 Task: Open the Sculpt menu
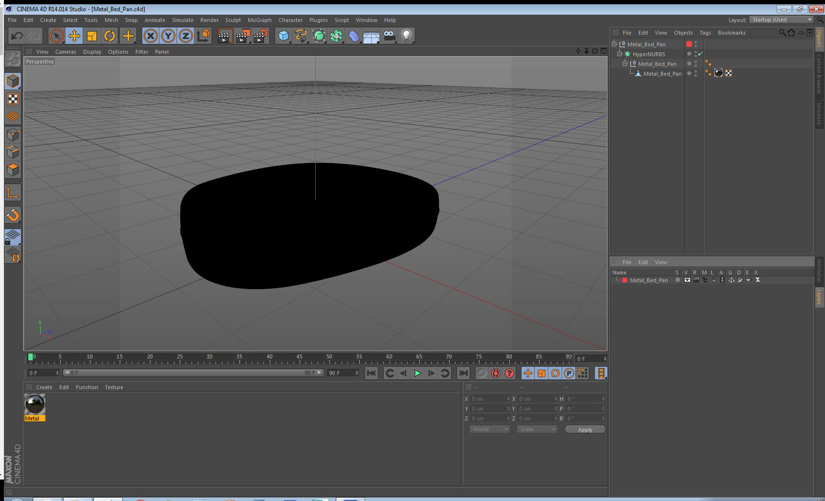(233, 20)
